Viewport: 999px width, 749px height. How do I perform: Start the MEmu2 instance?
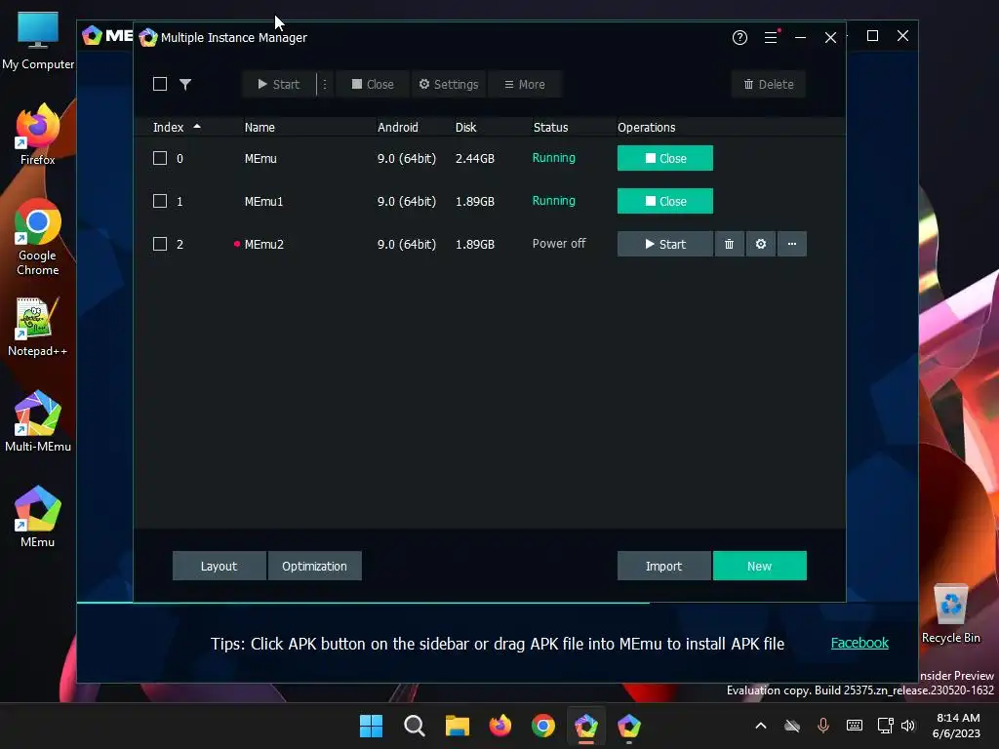(x=665, y=244)
